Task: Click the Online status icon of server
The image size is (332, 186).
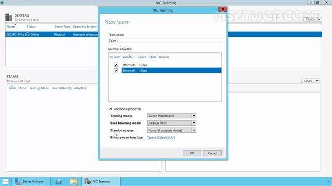Action: [x=27, y=35]
